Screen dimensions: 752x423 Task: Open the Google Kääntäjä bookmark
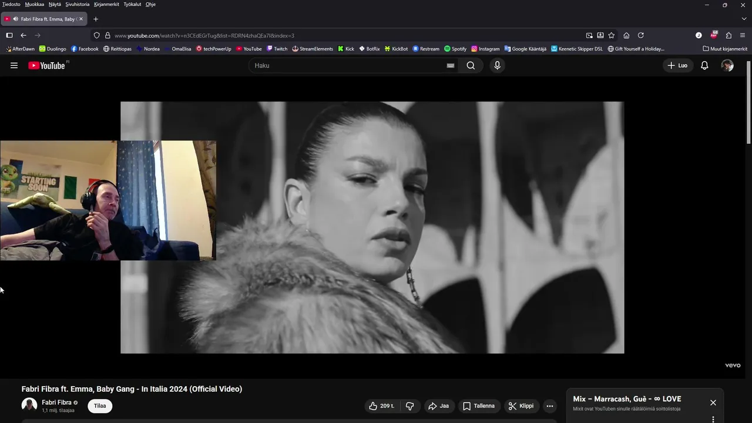coord(525,49)
